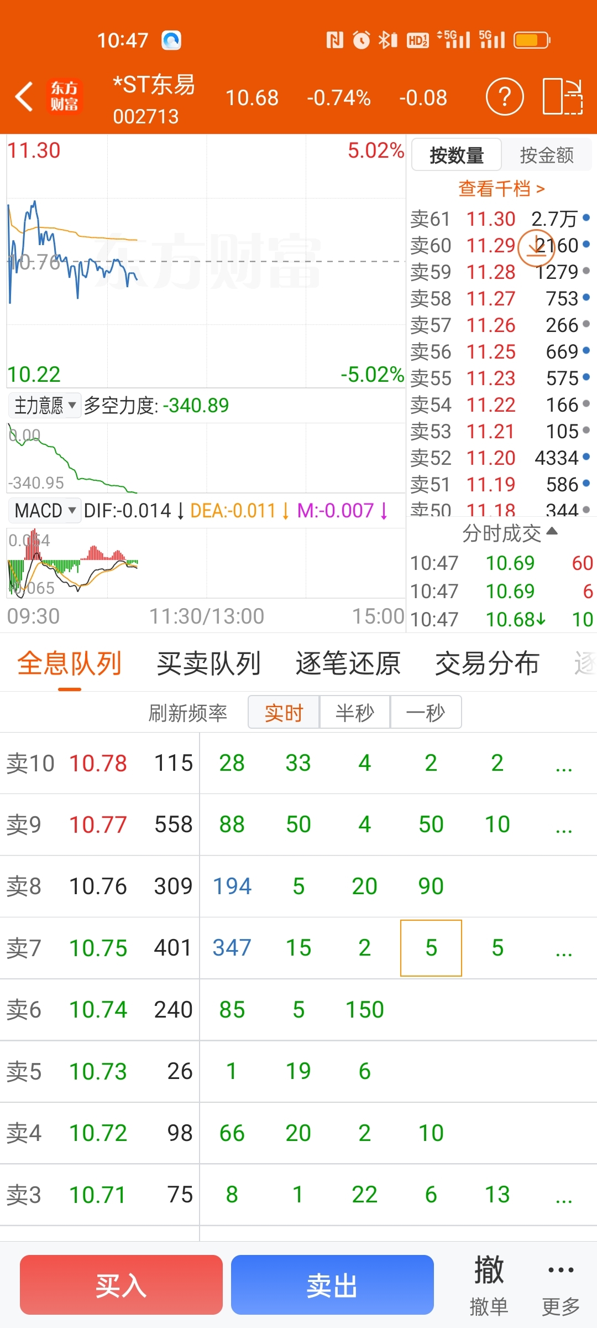The width and height of the screenshot is (597, 1328).
Task: Open 更多 three-dots menu
Action: 561,1285
